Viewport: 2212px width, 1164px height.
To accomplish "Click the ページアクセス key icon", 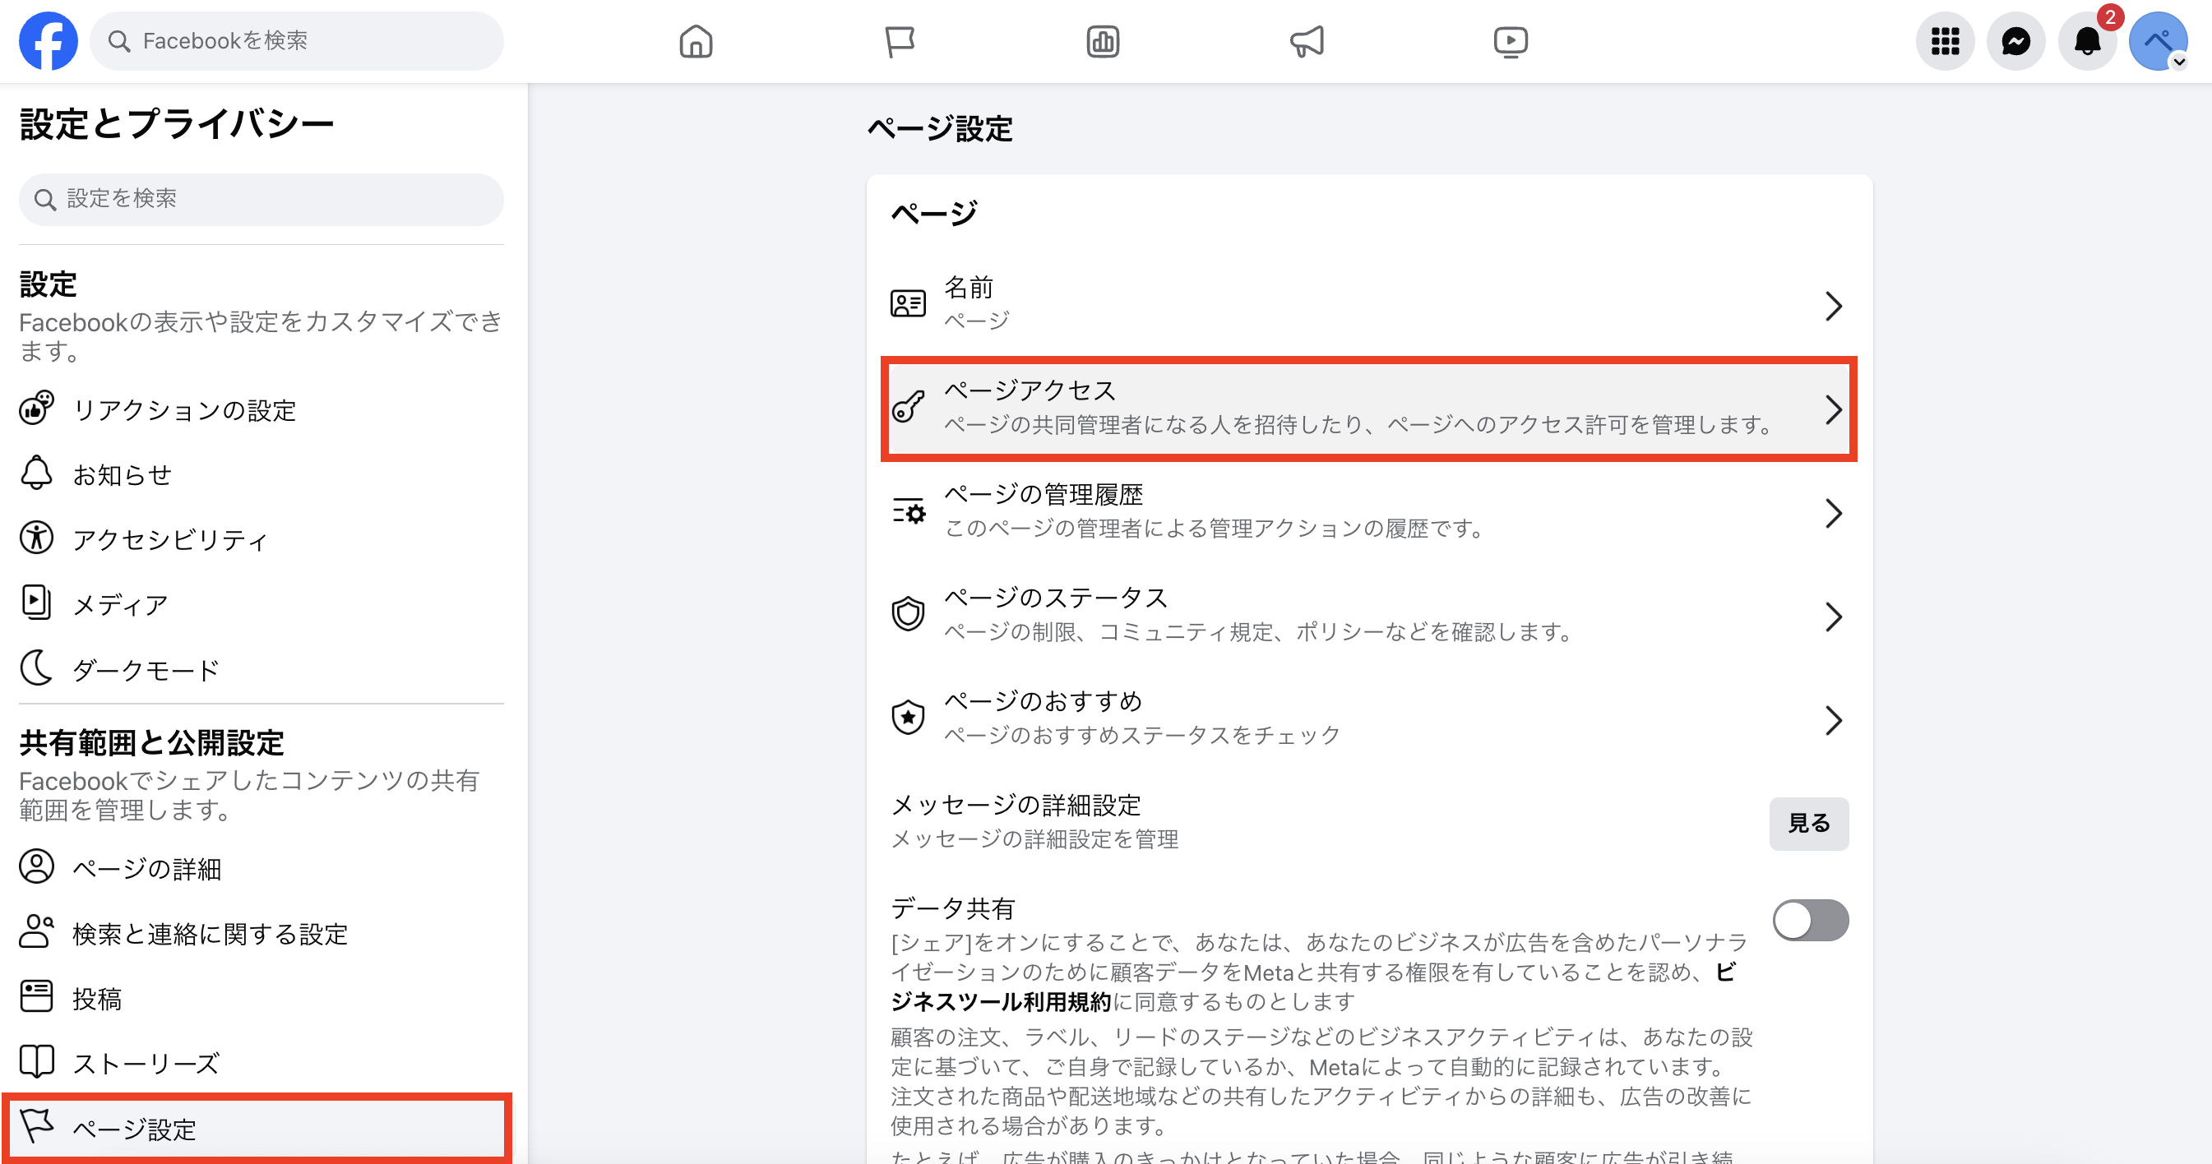I will coord(908,409).
